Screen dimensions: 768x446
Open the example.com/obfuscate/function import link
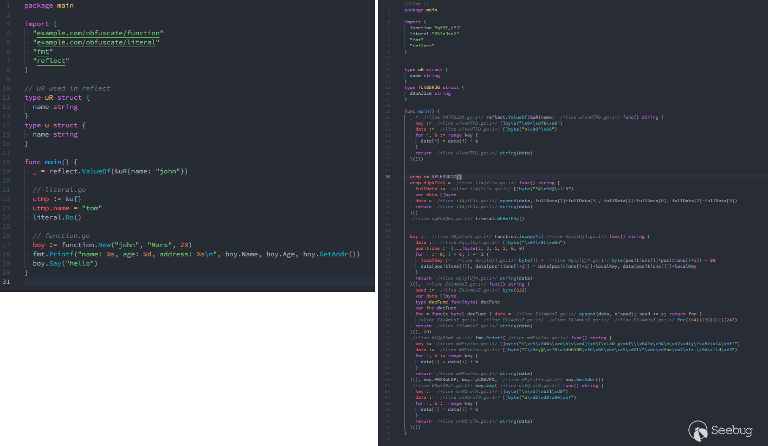(98, 33)
